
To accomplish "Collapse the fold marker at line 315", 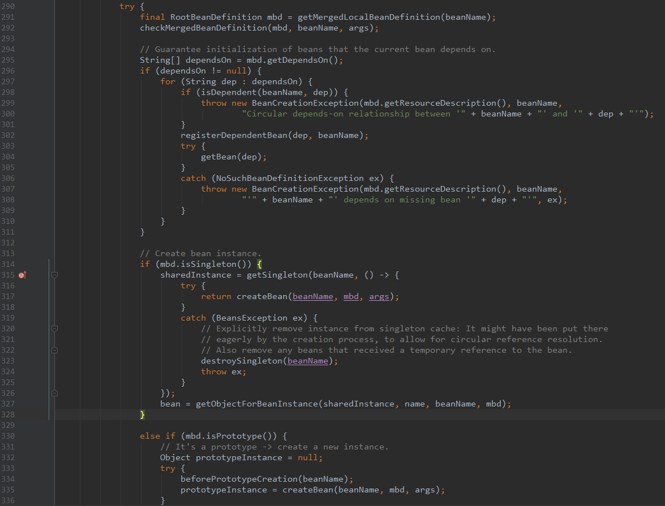I will click(55, 275).
